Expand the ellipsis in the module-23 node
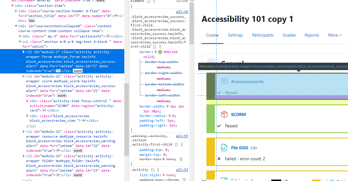Image resolution: width=348 pixels, height=181 pixels. [x=58, y=175]
